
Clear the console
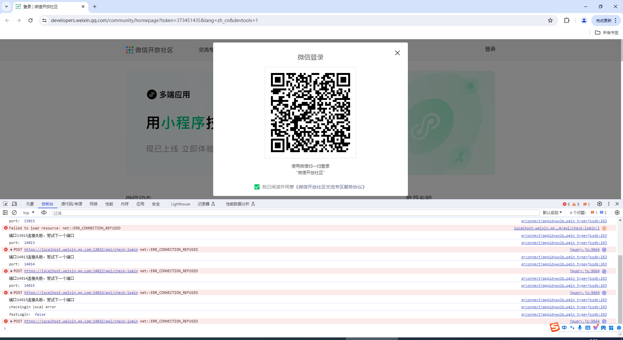[14, 212]
